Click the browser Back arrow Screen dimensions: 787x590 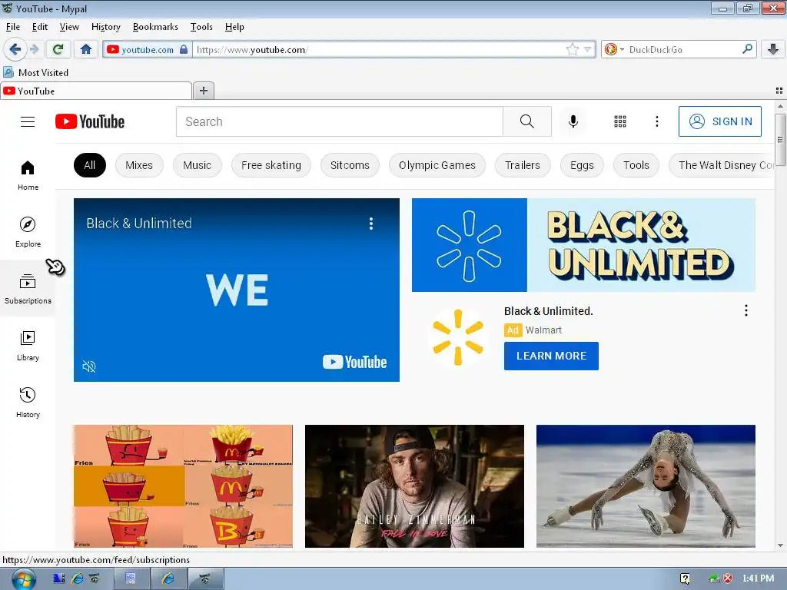click(x=15, y=49)
